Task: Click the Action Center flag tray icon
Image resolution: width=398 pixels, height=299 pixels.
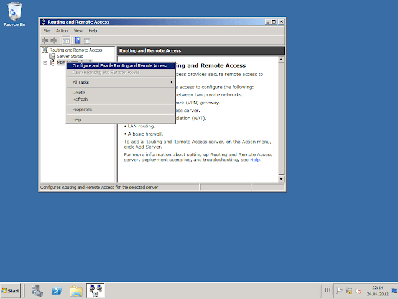Action: (x=340, y=290)
